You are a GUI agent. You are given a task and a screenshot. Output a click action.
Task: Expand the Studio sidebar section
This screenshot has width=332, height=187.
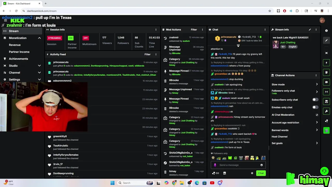pos(39,66)
